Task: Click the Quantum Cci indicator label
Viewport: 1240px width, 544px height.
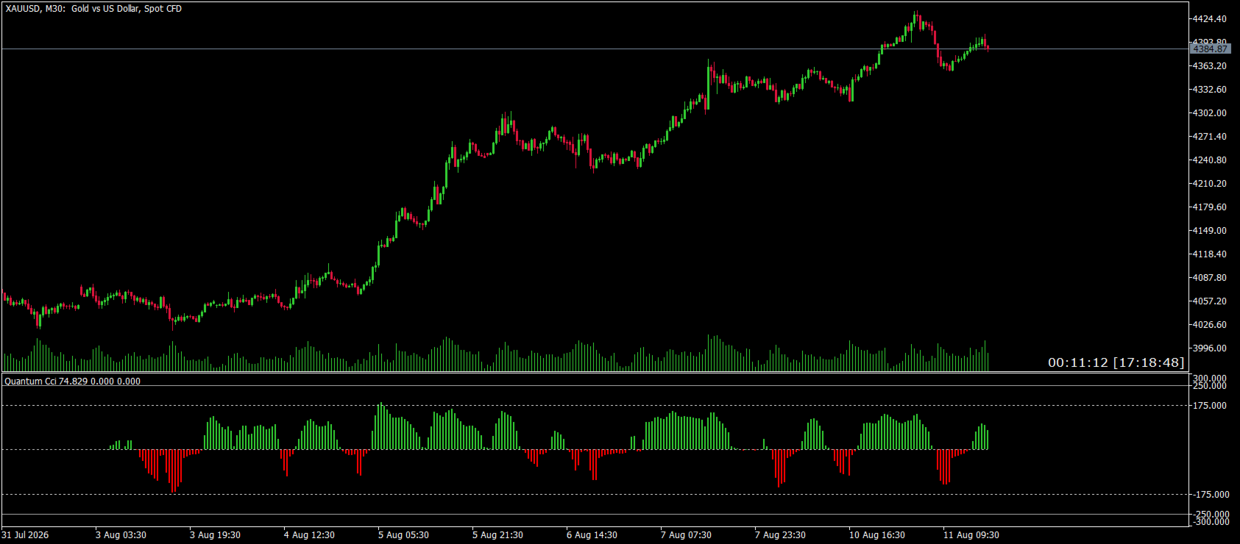Action: 72,381
